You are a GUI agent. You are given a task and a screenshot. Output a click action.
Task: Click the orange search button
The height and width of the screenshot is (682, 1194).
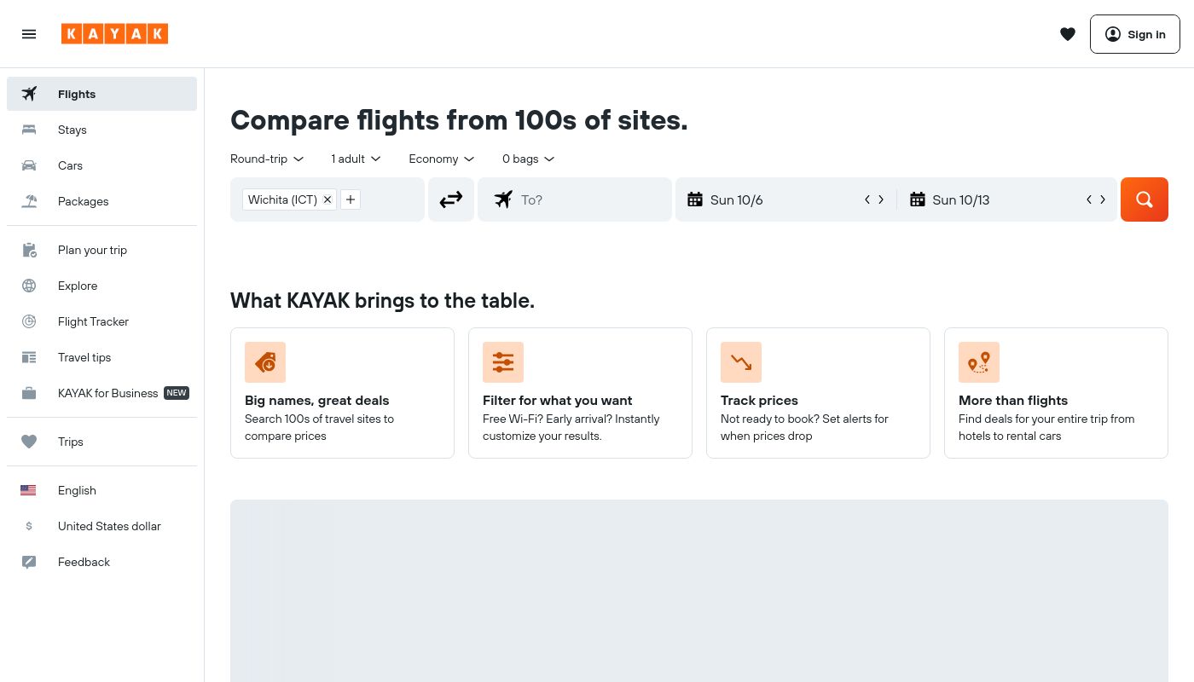[x=1145, y=199]
